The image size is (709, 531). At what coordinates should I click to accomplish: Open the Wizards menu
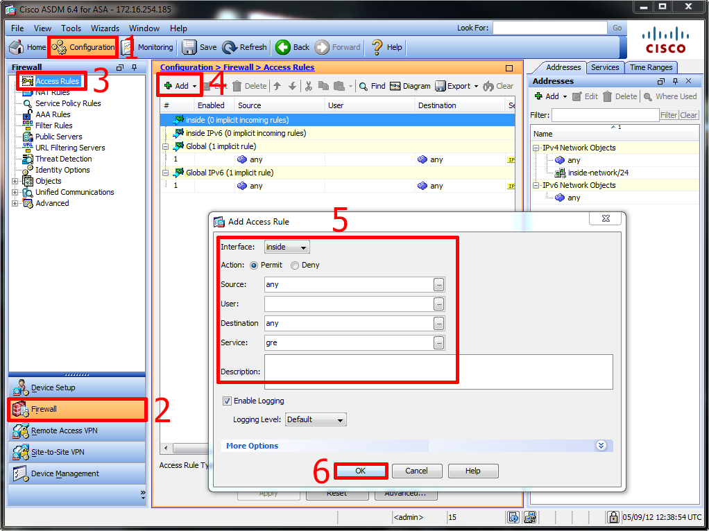[x=105, y=28]
